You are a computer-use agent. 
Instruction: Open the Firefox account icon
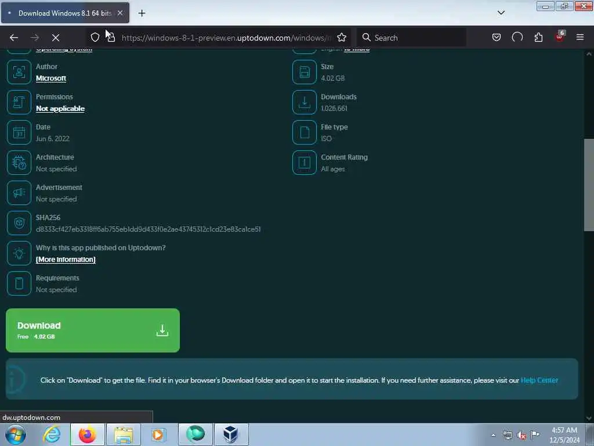click(x=517, y=37)
